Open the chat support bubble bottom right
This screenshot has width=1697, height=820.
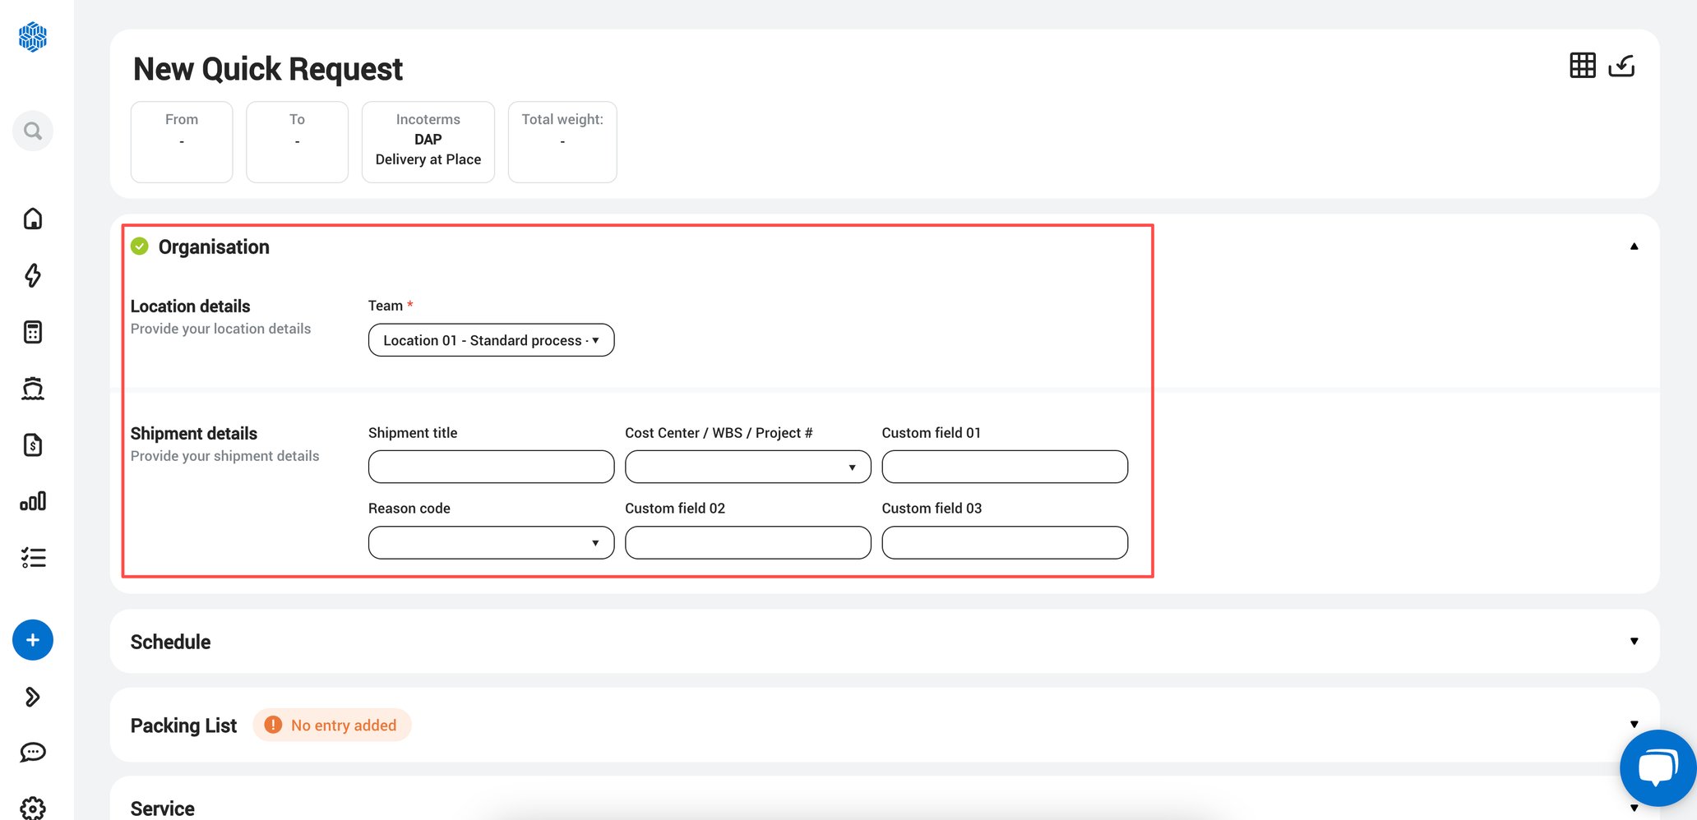1658,767
